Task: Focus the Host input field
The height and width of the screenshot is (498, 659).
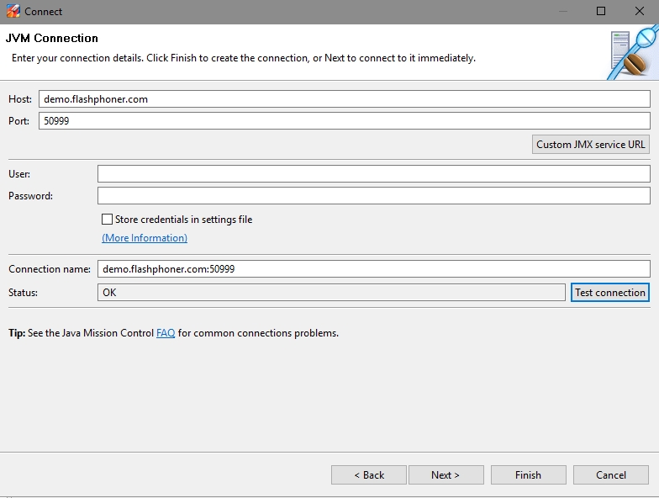Action: 344,99
